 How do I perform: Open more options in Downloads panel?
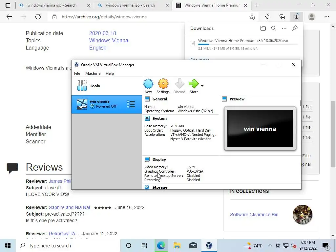pyautogui.click(x=284, y=28)
